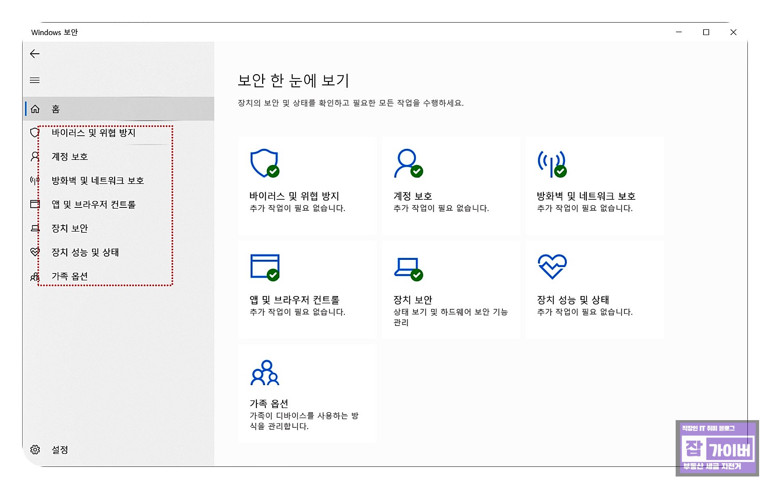Click the browser window icon in sidebar

coord(35,204)
